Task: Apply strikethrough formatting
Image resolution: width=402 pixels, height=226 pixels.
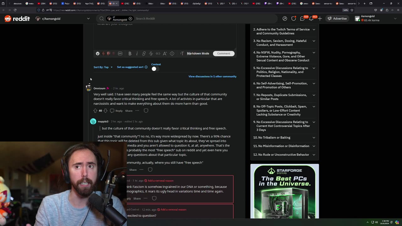Action: pyautogui.click(x=151, y=53)
